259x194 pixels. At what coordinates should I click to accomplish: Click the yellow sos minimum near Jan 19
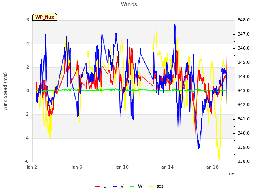[219, 159]
